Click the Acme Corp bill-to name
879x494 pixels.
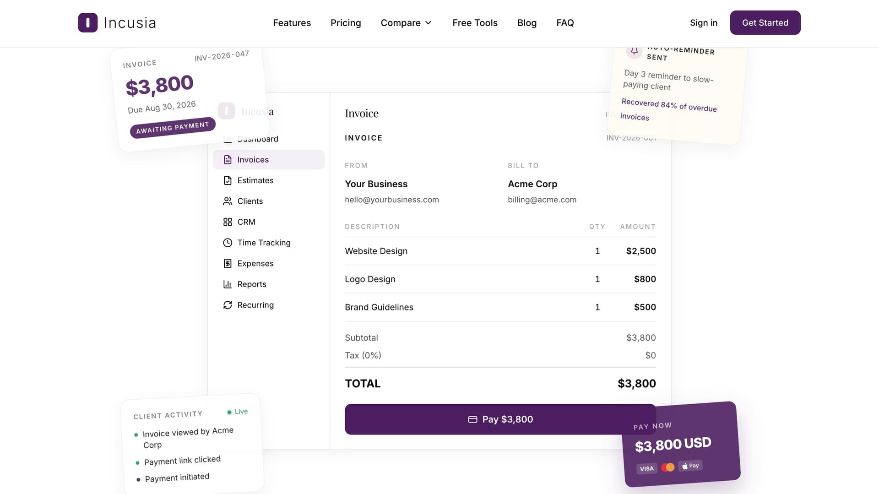[x=532, y=184]
